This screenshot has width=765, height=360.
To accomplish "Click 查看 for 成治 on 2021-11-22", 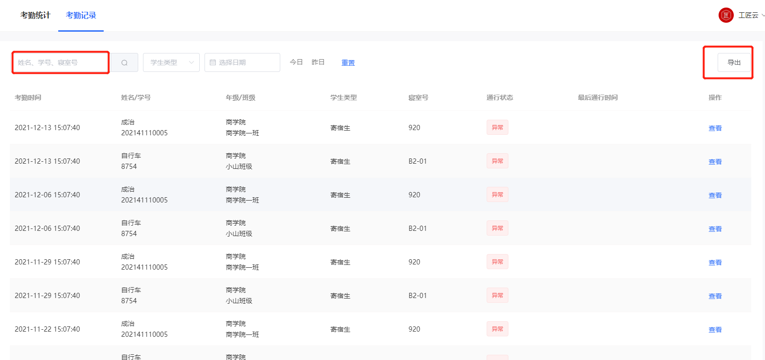I will 715,330.
